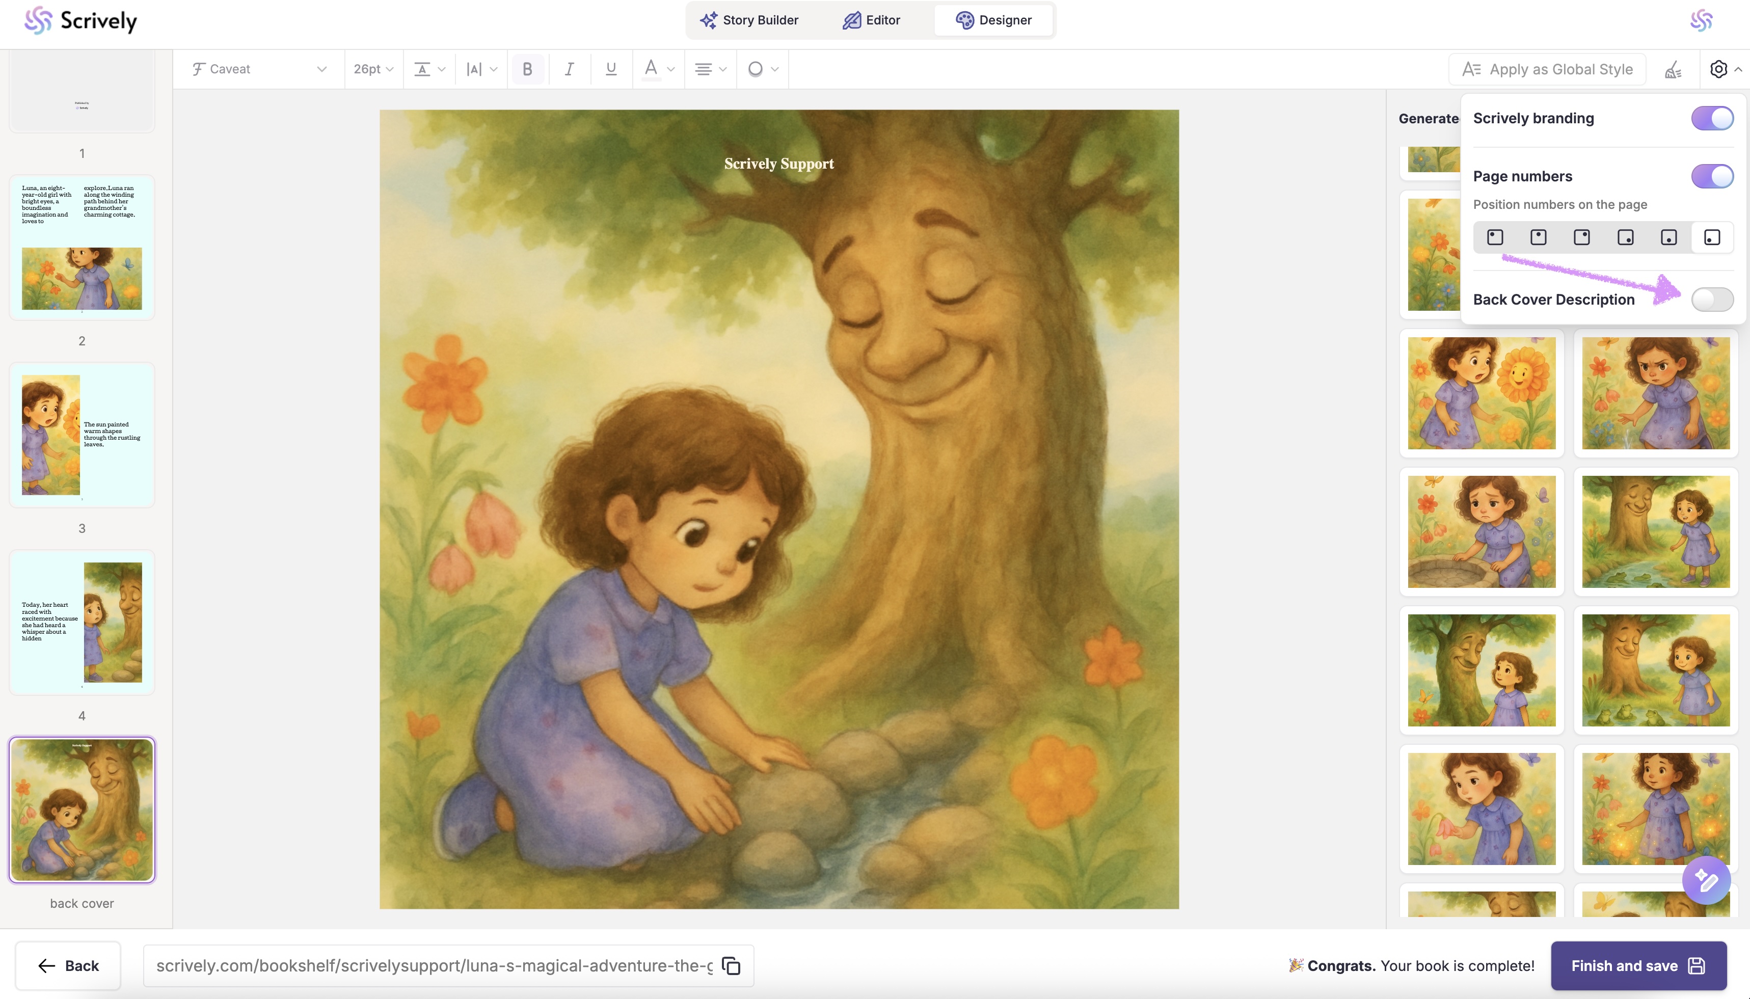Select top-left page number position

click(1495, 237)
